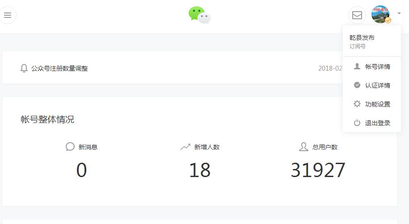Choose 退出登录 to log out
The image size is (409, 224).
372,123
